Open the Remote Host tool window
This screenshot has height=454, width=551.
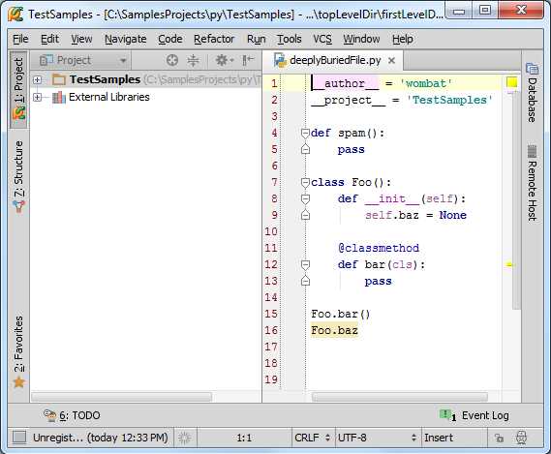(532, 183)
